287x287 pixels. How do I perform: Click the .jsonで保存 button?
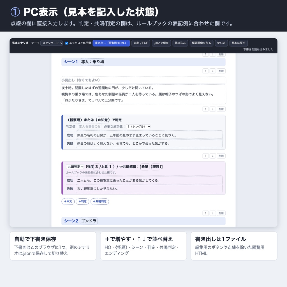click(161, 43)
